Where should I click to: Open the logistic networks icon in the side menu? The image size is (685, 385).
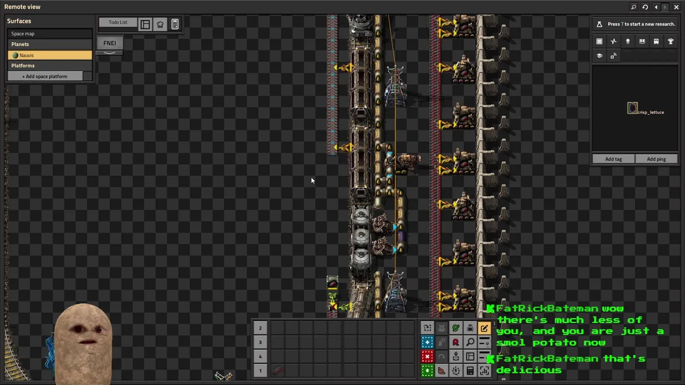(x=628, y=41)
